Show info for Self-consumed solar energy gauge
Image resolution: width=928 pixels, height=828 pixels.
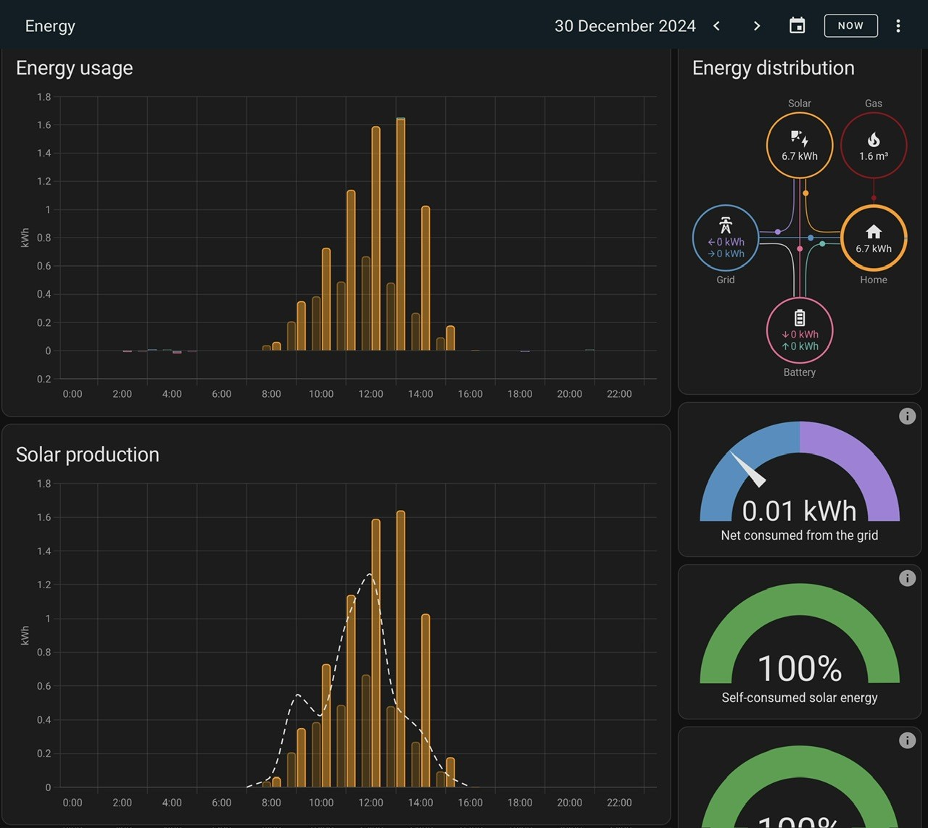point(907,578)
